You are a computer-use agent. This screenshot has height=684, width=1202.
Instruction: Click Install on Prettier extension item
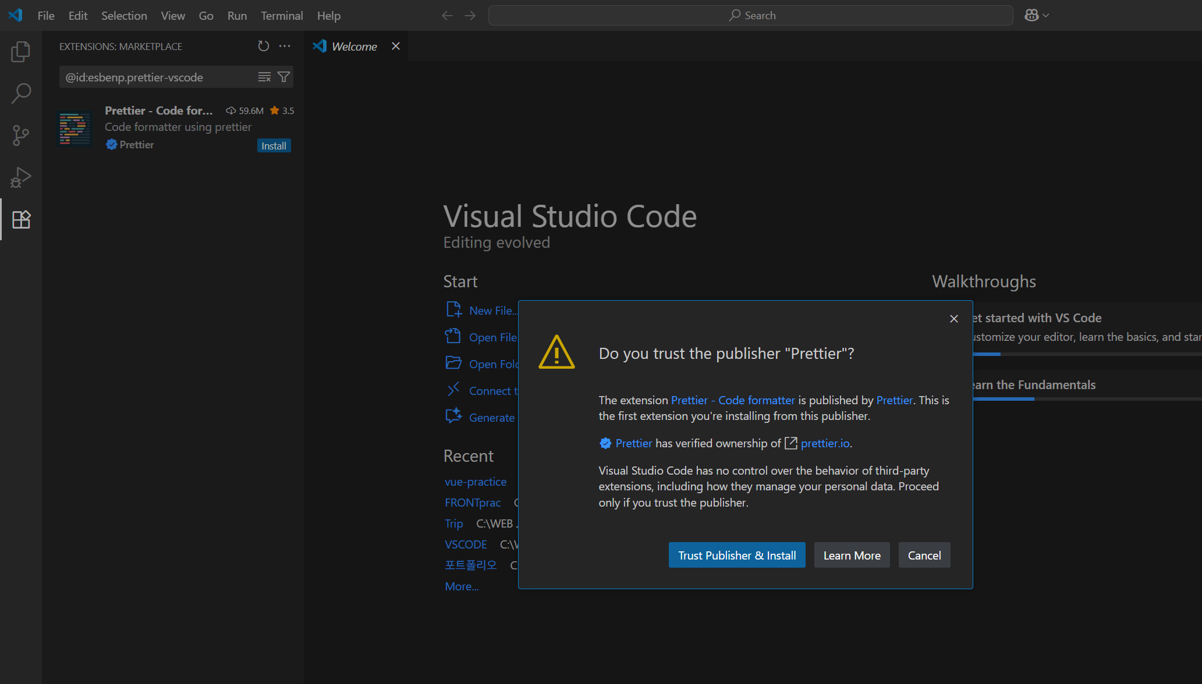[274, 146]
